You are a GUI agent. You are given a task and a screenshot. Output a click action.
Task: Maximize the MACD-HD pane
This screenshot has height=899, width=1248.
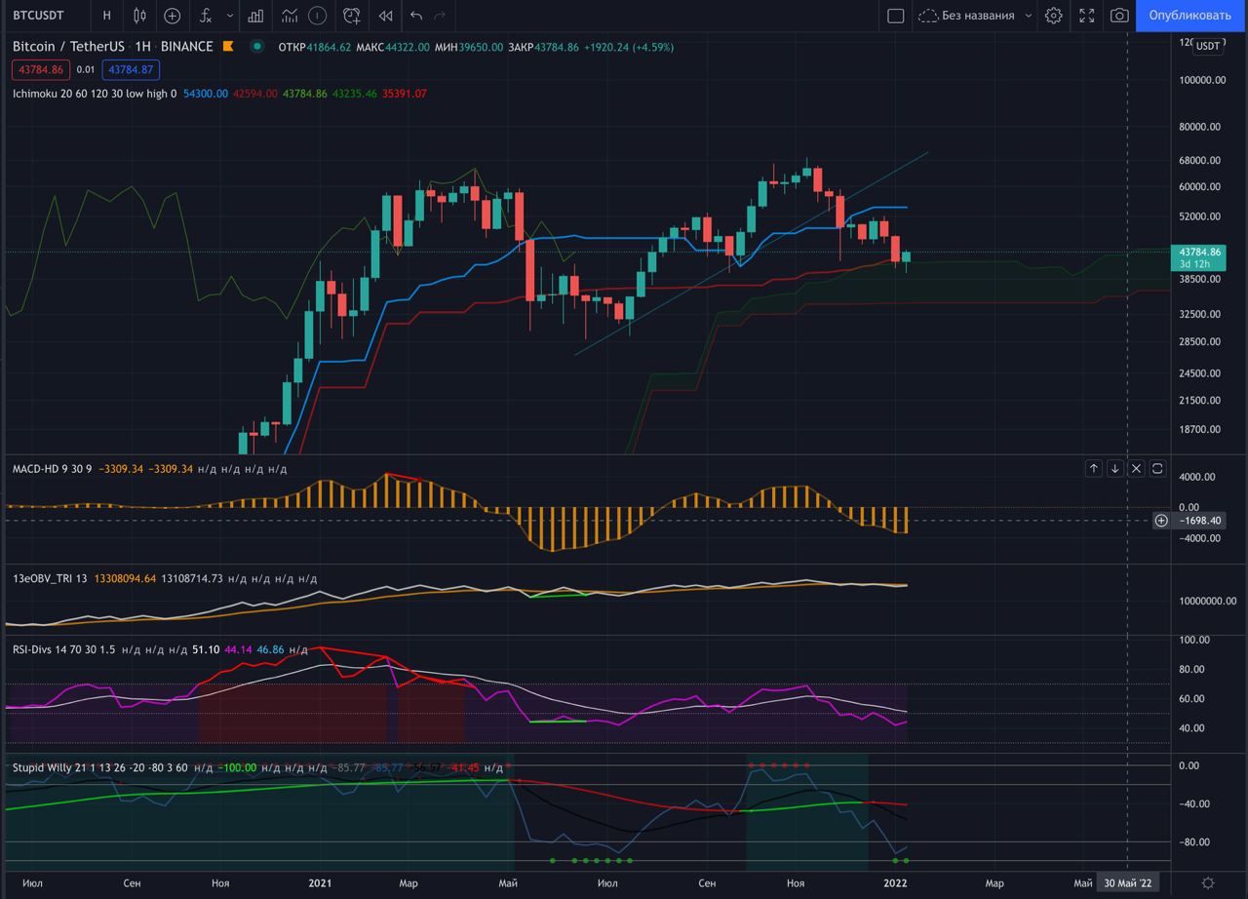[x=1157, y=469]
